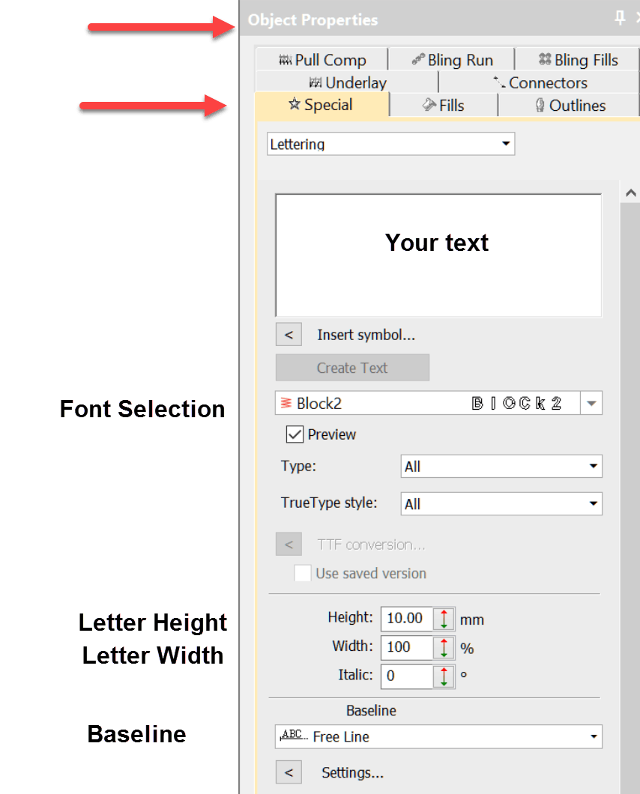Tick the Use saved version checkbox

coord(303,574)
